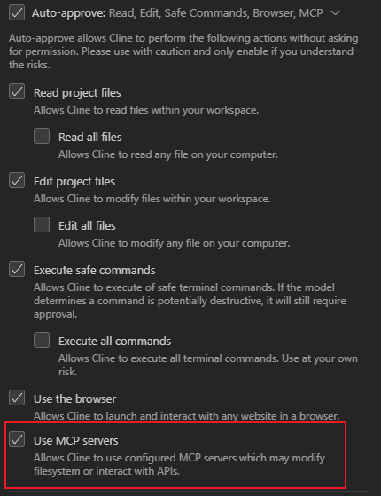The height and width of the screenshot is (496, 381).
Task: Turn off the Use the browser checkbox
Action: (17, 398)
